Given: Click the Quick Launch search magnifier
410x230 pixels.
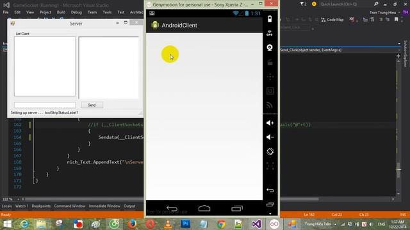Looking at the screenshot, I should [376, 4].
